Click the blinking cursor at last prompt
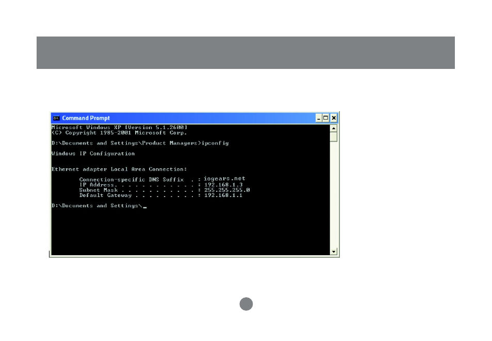Viewport: 492px width, 341px height. point(145,207)
